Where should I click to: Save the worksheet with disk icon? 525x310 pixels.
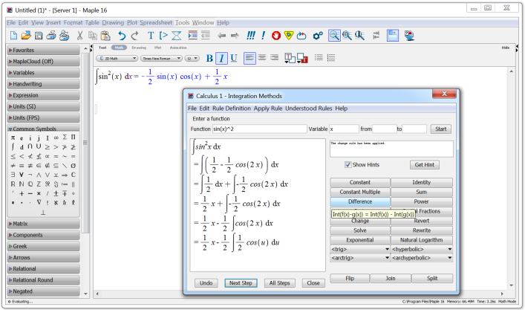pos(39,35)
